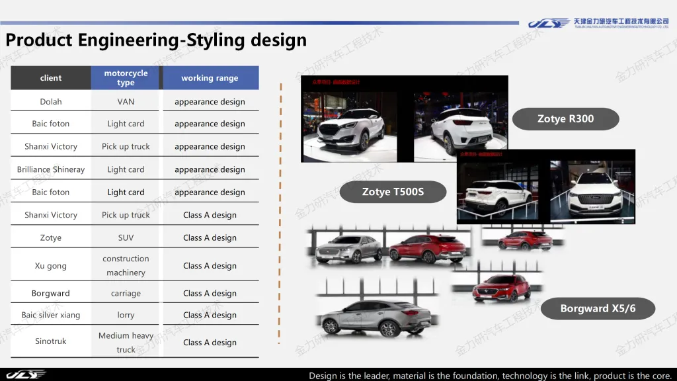
Task: Click the 'Product Engineering-Styling design' slide title
Action: 156,40
